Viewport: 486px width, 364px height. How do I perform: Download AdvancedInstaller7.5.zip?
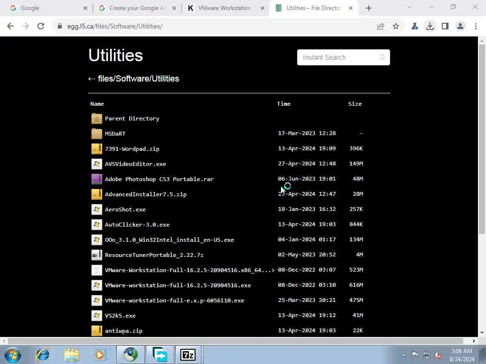146,194
